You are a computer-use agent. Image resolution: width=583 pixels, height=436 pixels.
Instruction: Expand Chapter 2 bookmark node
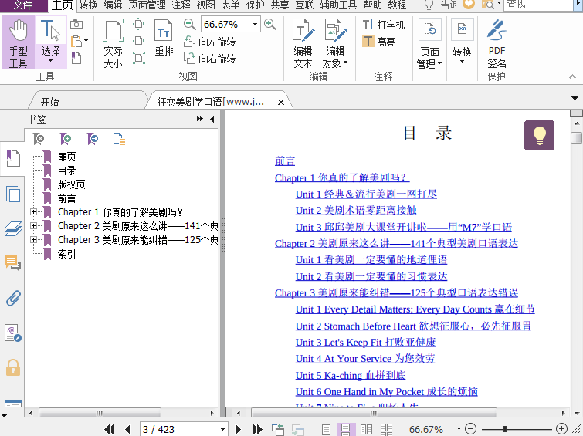[33, 225]
